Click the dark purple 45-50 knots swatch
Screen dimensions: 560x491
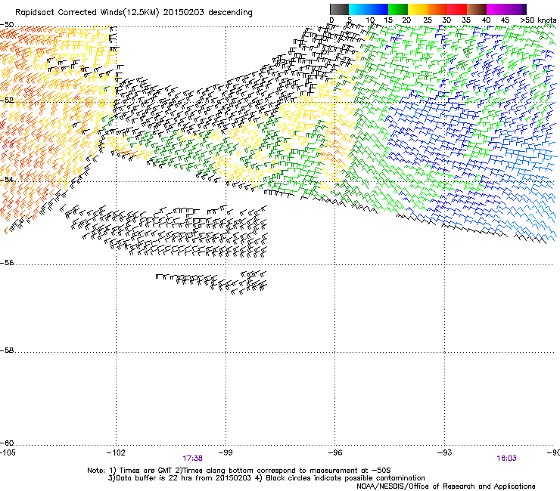point(516,10)
